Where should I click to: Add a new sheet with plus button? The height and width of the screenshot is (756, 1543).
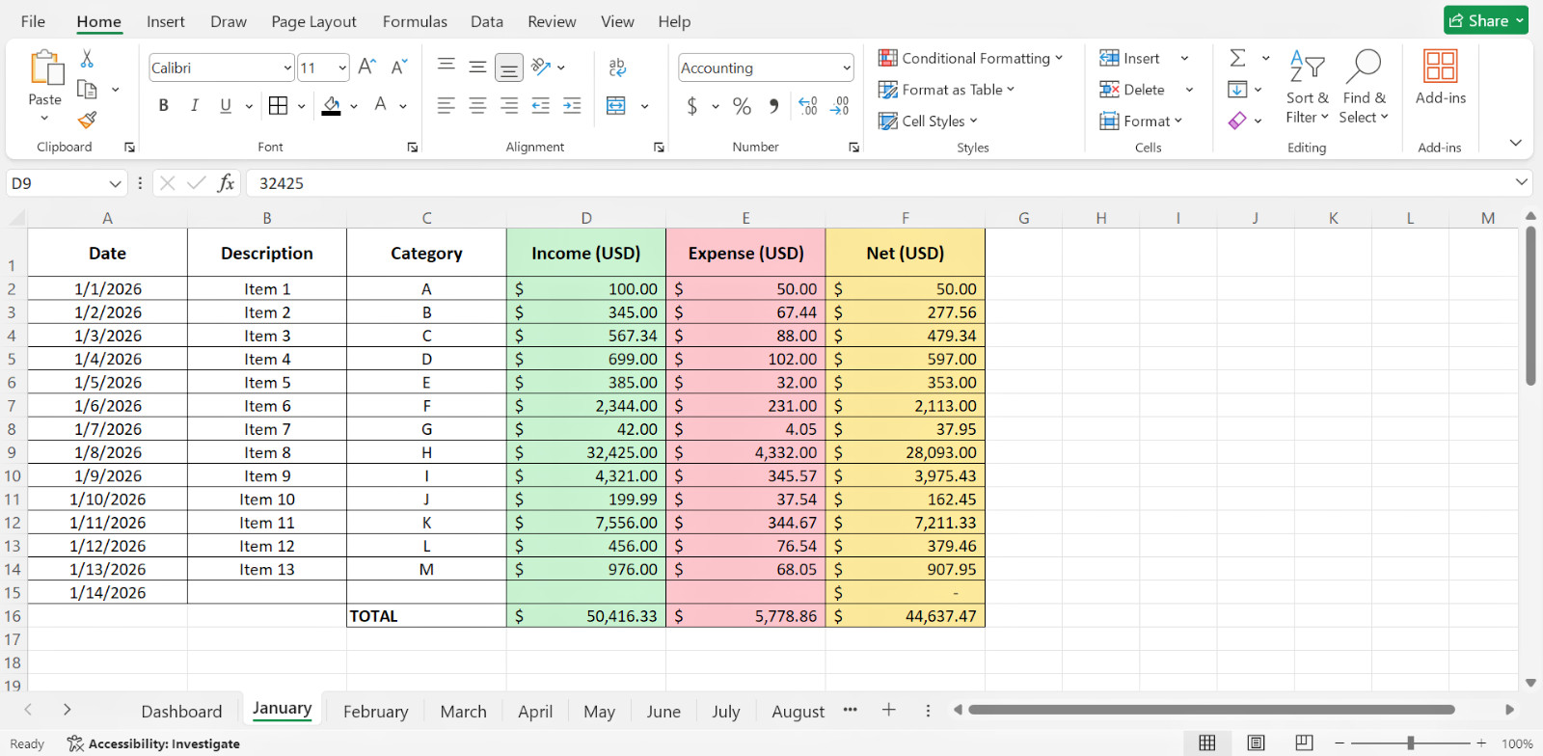[x=889, y=710]
